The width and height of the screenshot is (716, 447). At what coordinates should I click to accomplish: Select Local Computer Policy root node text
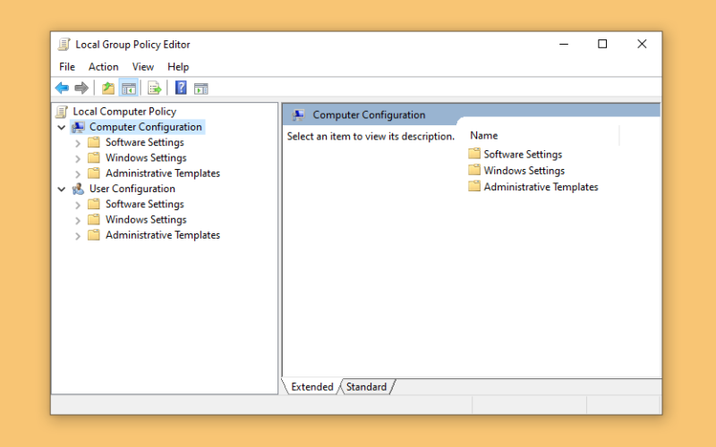coord(124,112)
